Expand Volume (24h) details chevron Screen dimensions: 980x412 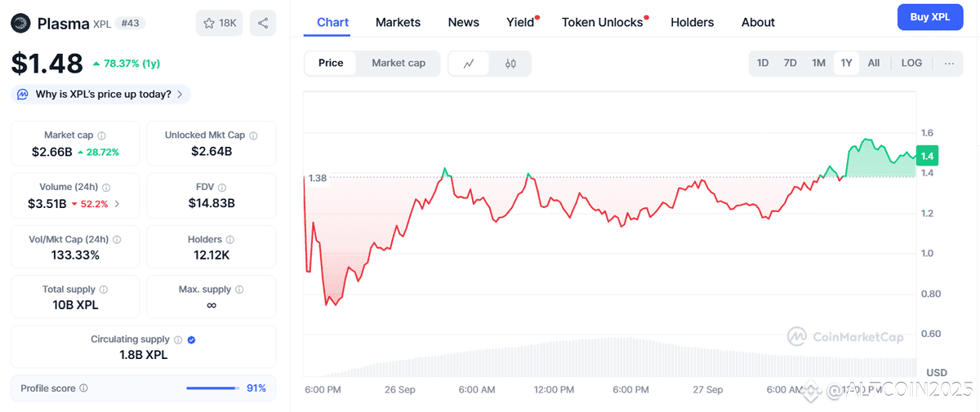117,204
